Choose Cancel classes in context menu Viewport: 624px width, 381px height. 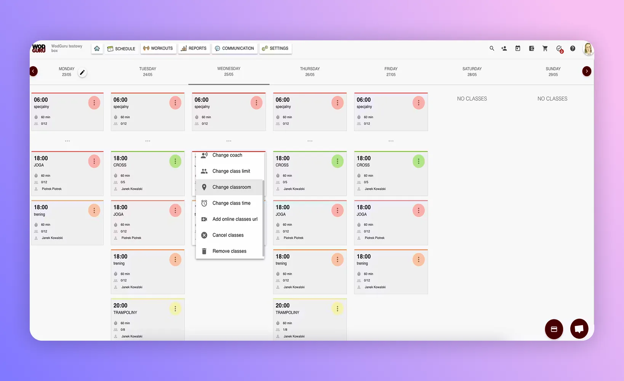pyautogui.click(x=228, y=235)
